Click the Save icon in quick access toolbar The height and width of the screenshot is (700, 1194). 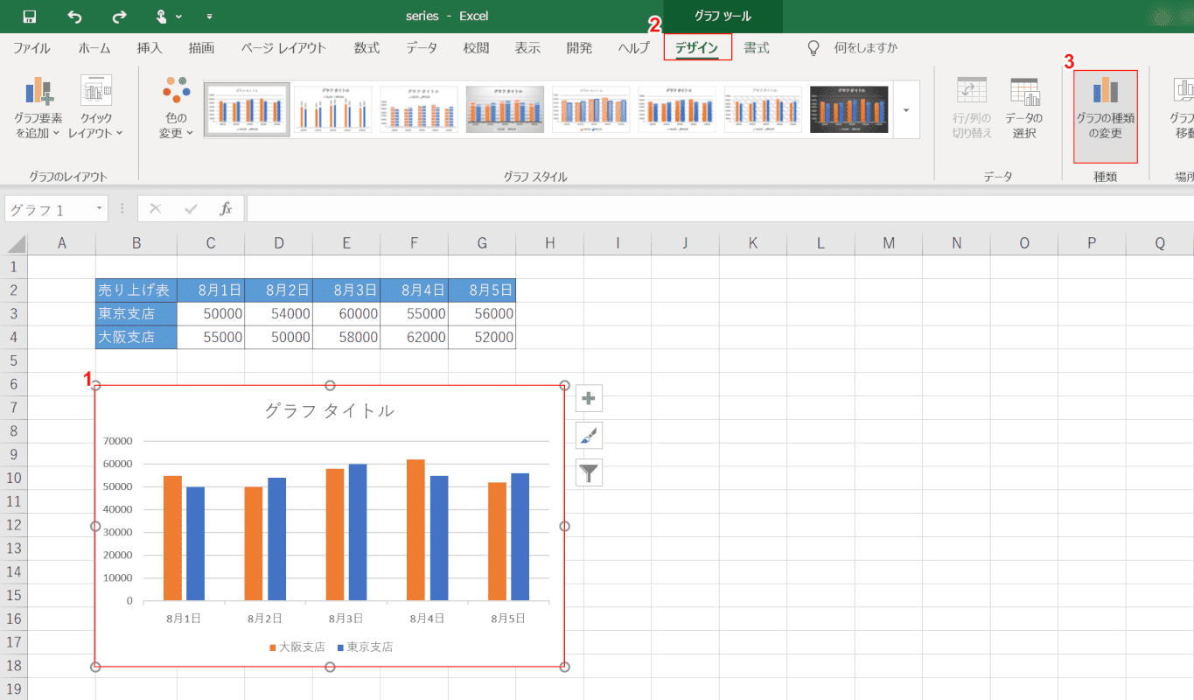[30, 16]
